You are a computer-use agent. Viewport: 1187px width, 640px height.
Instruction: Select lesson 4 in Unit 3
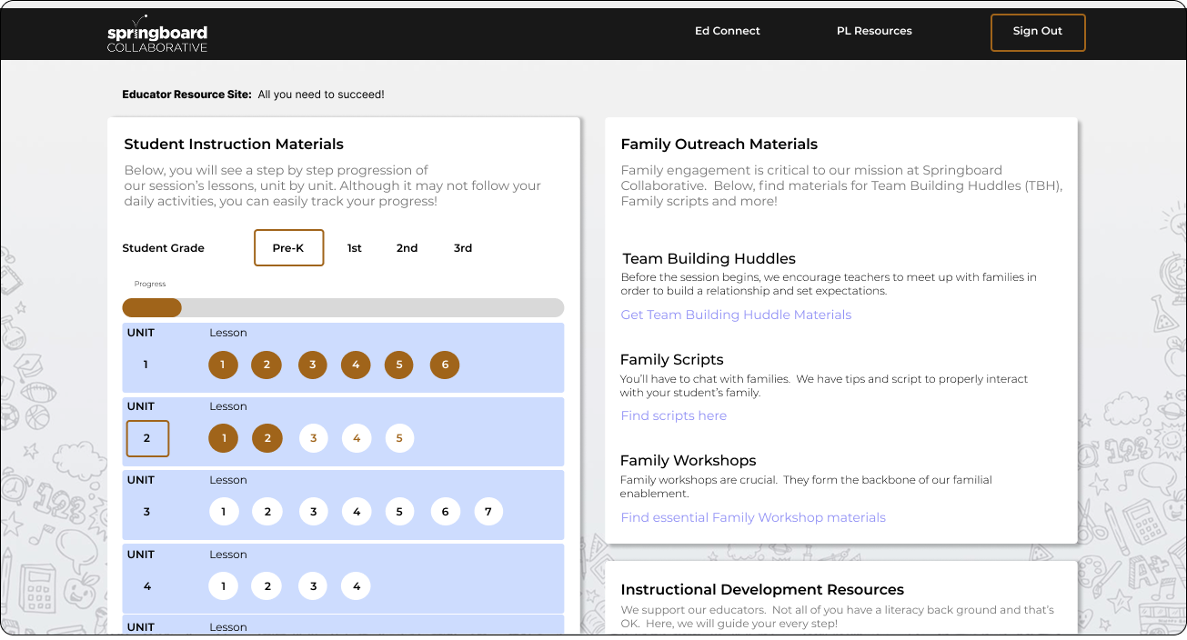click(356, 512)
